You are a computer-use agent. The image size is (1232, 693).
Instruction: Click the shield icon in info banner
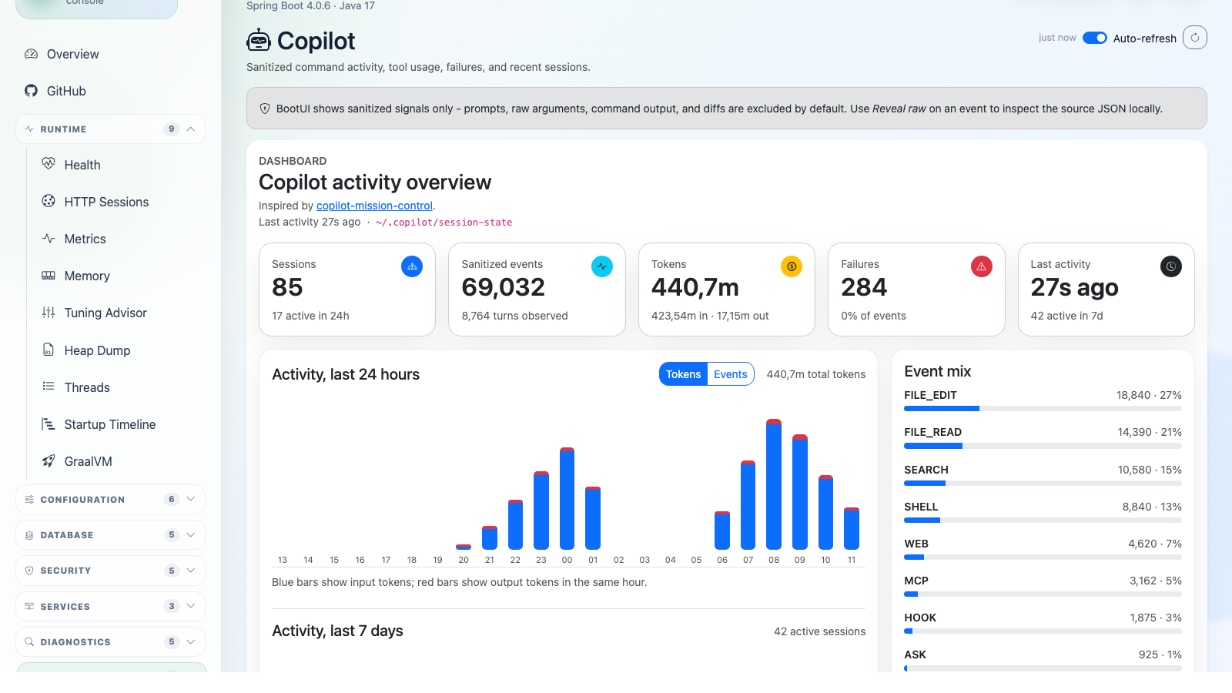pos(265,109)
